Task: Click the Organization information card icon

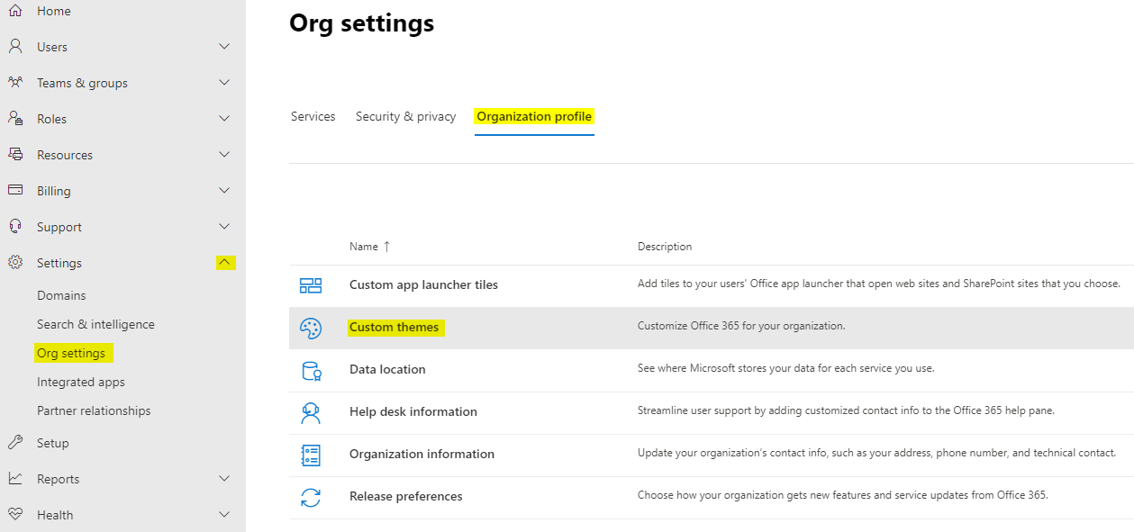Action: pos(311,454)
